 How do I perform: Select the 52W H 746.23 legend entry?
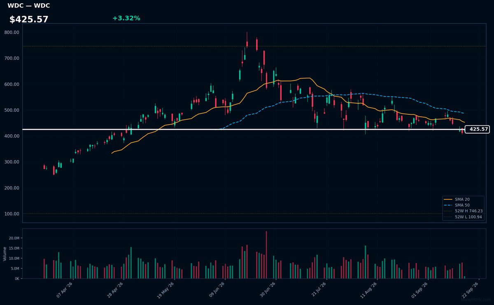coord(463,211)
